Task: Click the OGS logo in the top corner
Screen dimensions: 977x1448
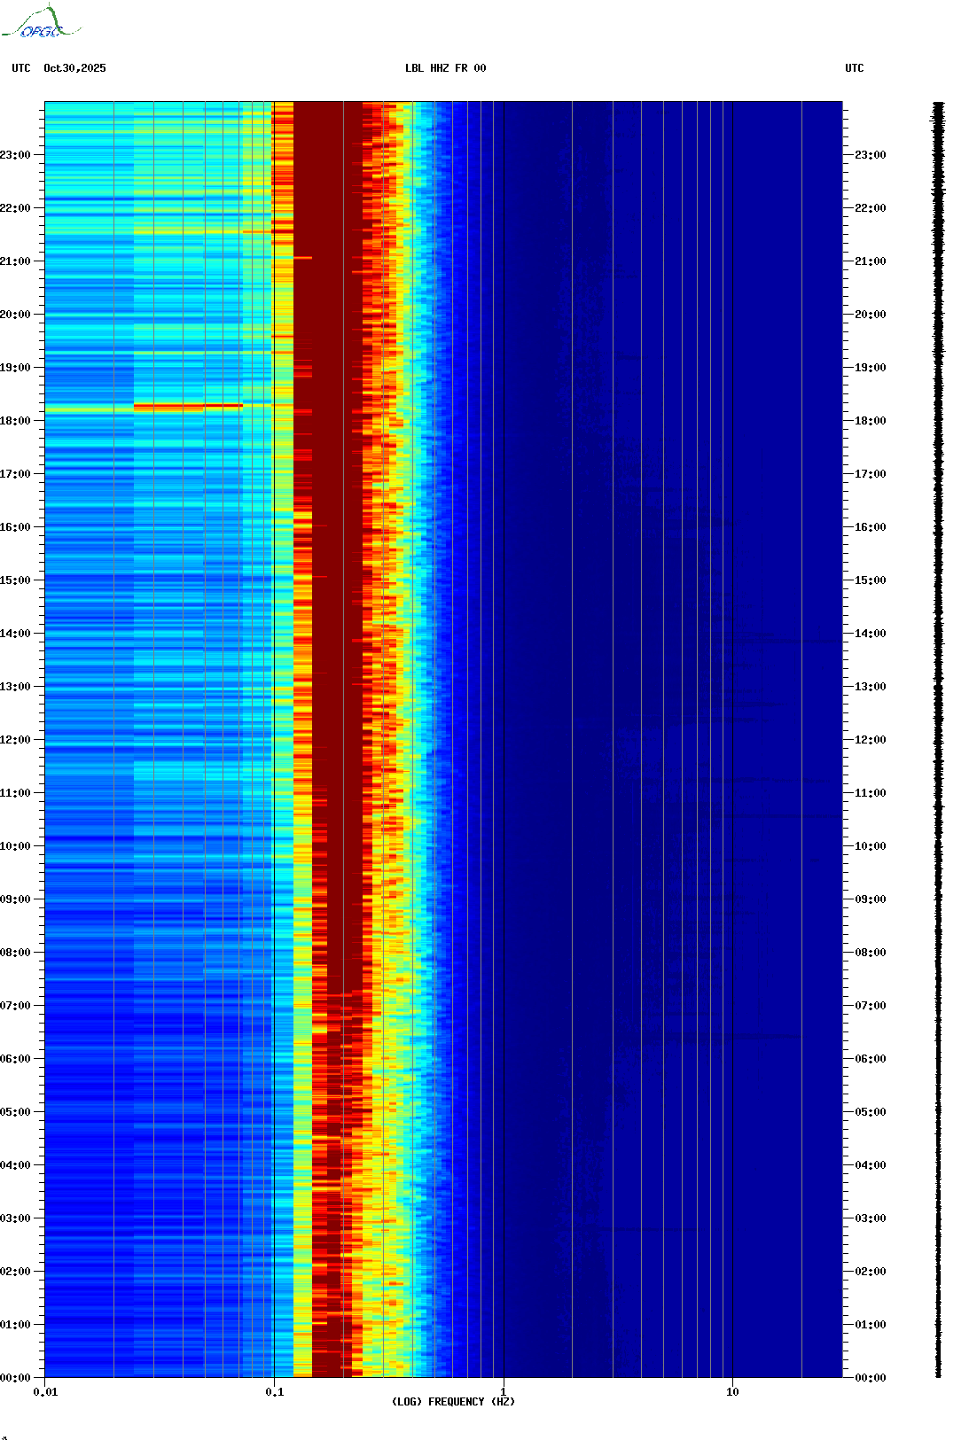Action: (40, 22)
